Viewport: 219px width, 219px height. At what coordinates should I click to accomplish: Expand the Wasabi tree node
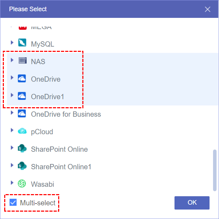click(x=12, y=183)
